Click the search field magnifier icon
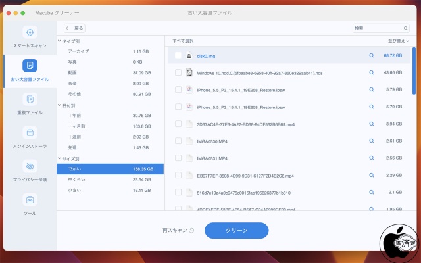Screen dimensions: 421x263 click(x=405, y=28)
